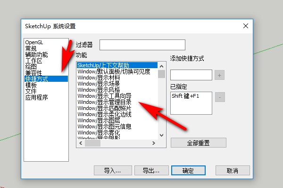
Task: Close the SketchUp 系统设置 dialog
Action: pyautogui.click(x=246, y=26)
